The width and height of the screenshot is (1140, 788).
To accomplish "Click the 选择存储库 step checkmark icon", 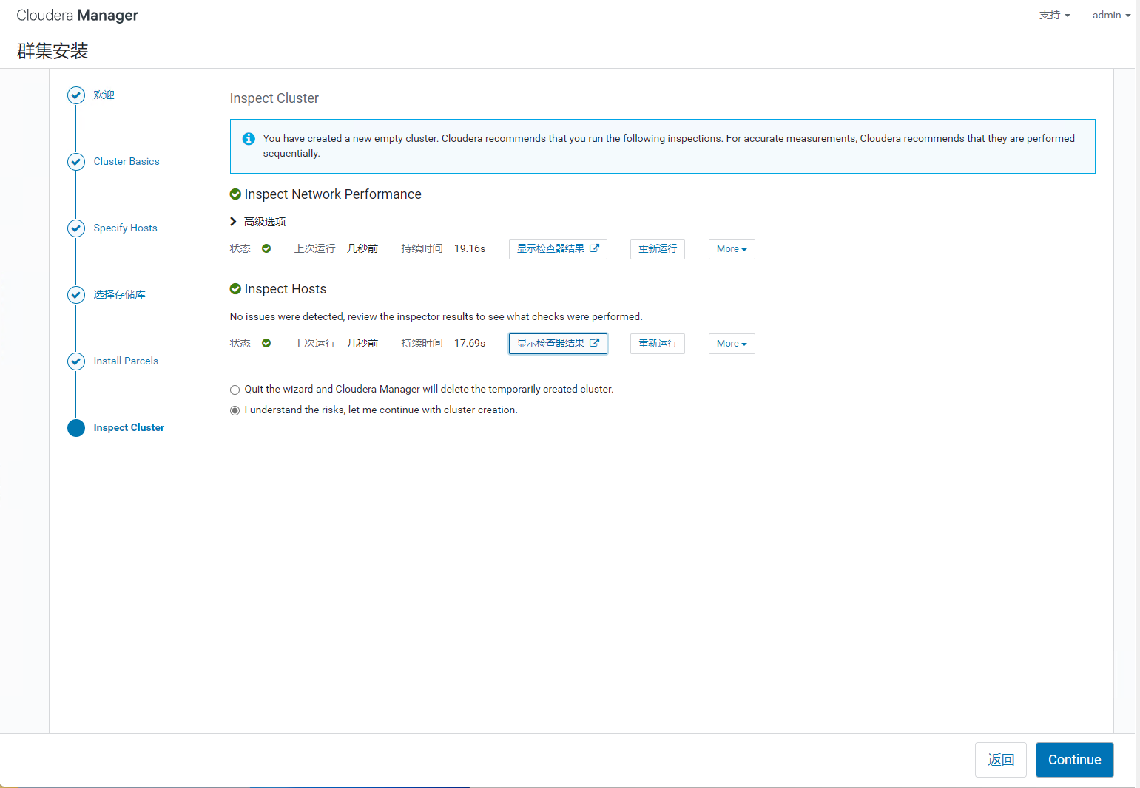I will (x=76, y=295).
